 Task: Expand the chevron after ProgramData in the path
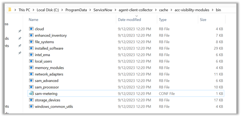coord(90,10)
